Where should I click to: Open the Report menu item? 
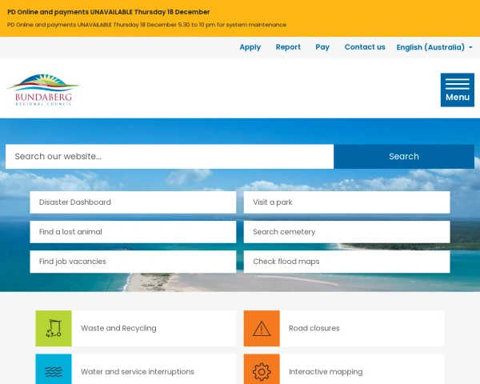(288, 47)
